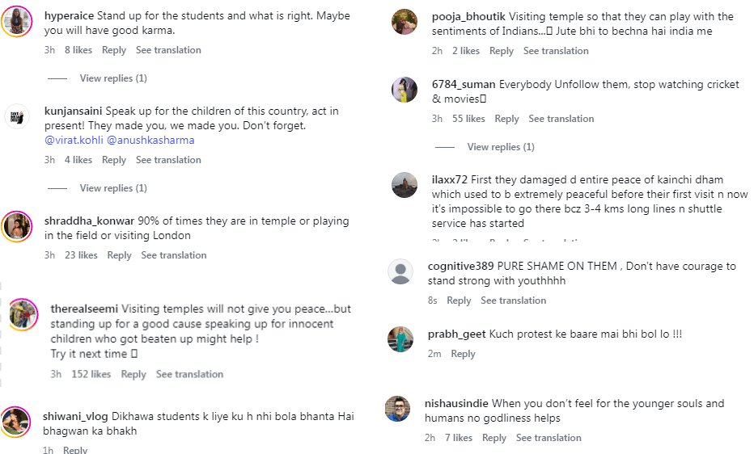Click 6784_suman's profile photo
754x454 pixels.
(405, 90)
